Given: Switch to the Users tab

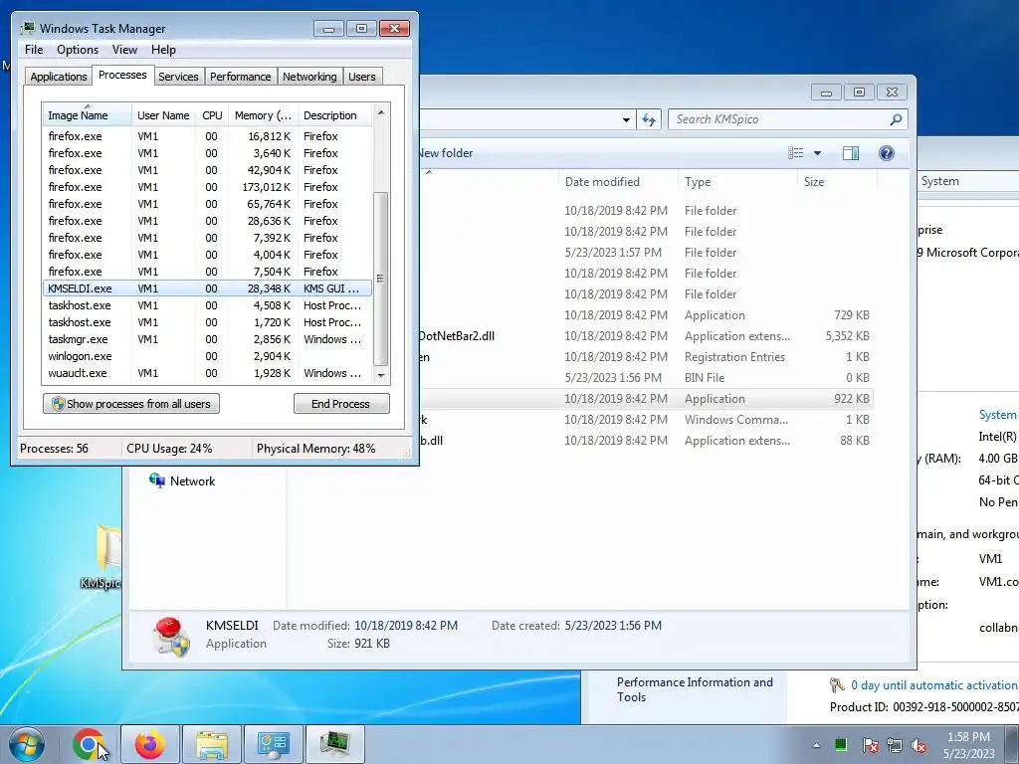Looking at the screenshot, I should (361, 77).
